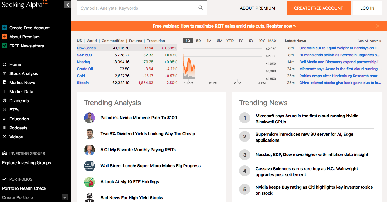Click the Investing Groups people icon

coord(5,154)
